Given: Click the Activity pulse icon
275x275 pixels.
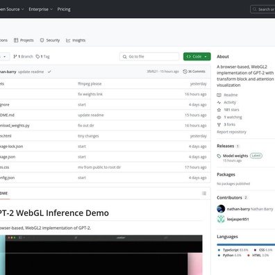Looking at the screenshot, I should tap(219, 102).
